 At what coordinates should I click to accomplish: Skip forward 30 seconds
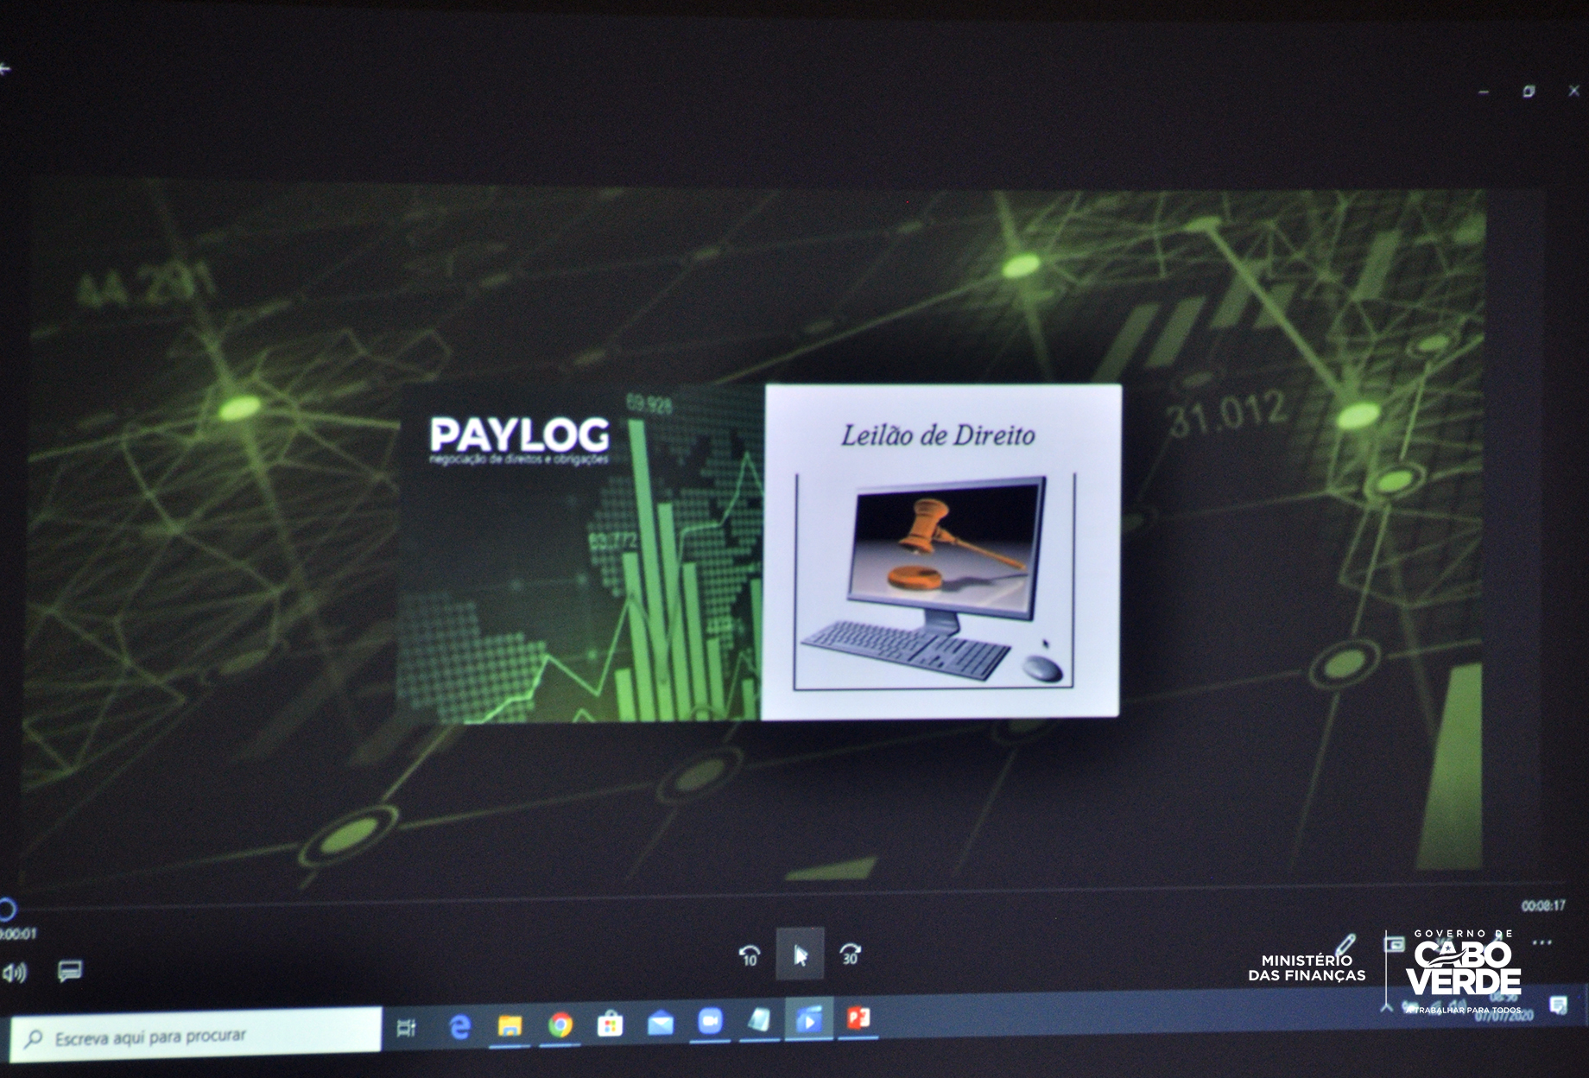pyautogui.click(x=851, y=954)
